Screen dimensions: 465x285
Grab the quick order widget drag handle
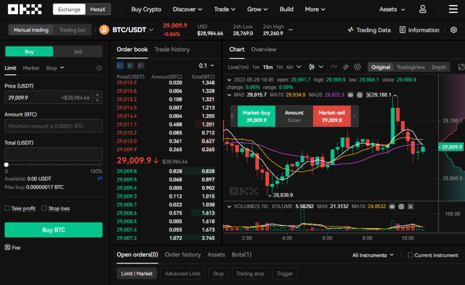click(232, 116)
